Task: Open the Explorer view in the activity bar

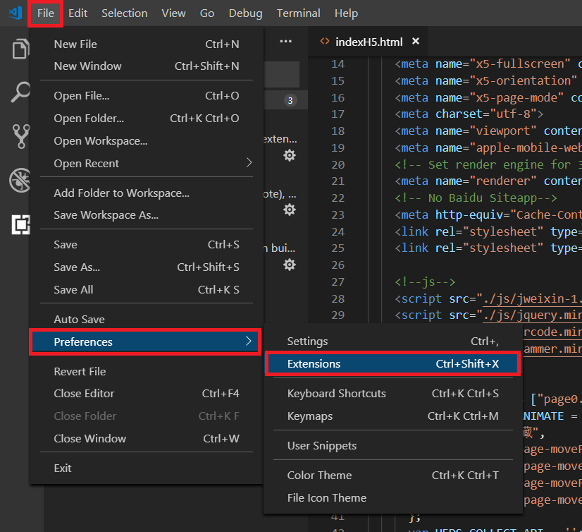Action: click(20, 49)
